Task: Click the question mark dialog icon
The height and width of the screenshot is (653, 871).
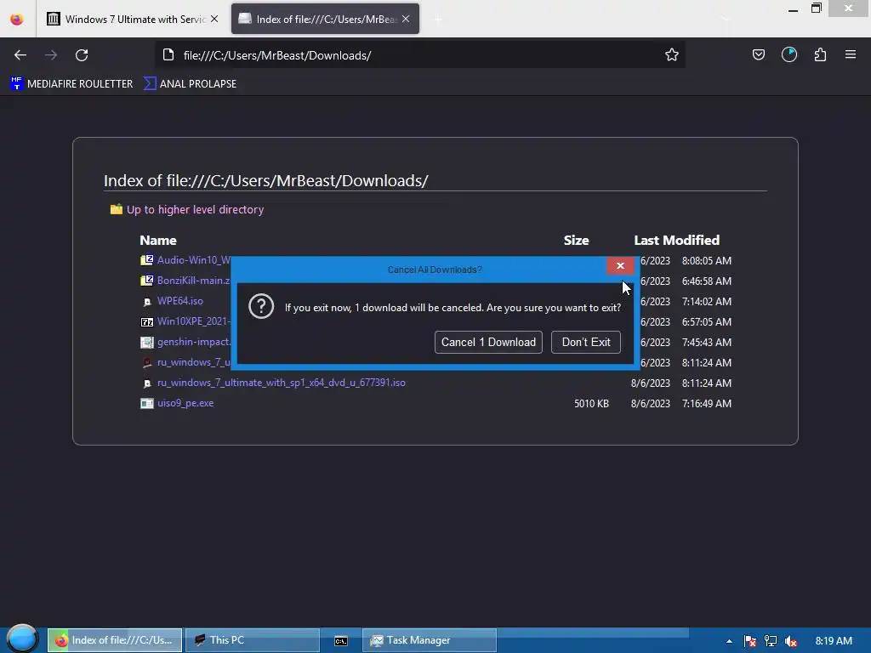Action: click(261, 306)
